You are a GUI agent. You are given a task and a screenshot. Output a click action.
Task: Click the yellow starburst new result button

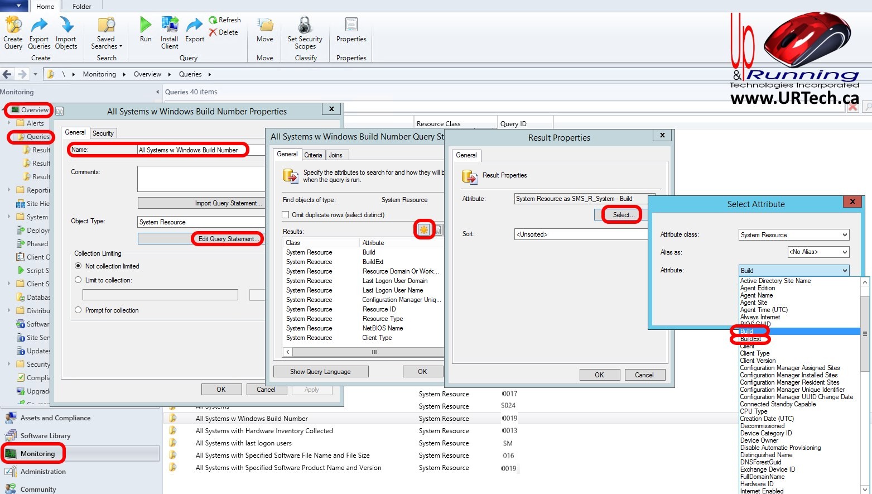pyautogui.click(x=424, y=229)
